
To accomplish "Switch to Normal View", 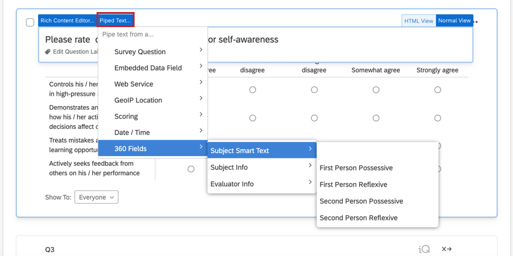I will [454, 21].
